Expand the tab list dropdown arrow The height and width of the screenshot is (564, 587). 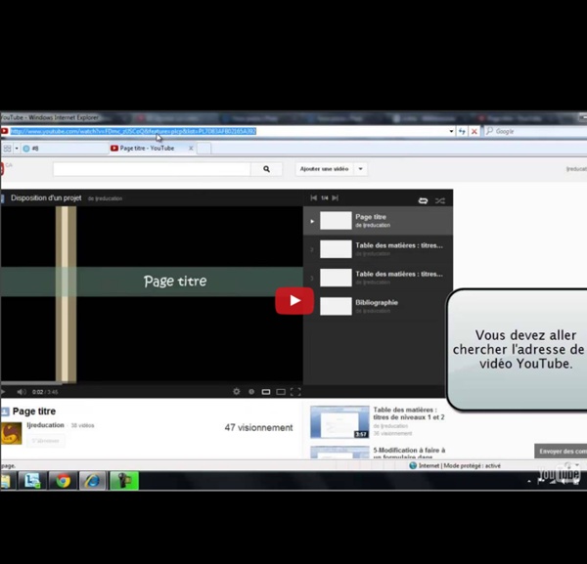click(17, 149)
